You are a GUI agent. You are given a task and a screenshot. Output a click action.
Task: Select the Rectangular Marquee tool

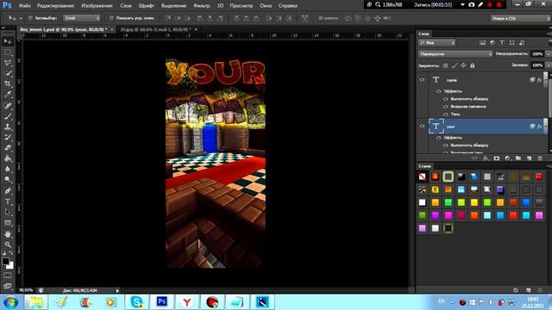pyautogui.click(x=8, y=53)
